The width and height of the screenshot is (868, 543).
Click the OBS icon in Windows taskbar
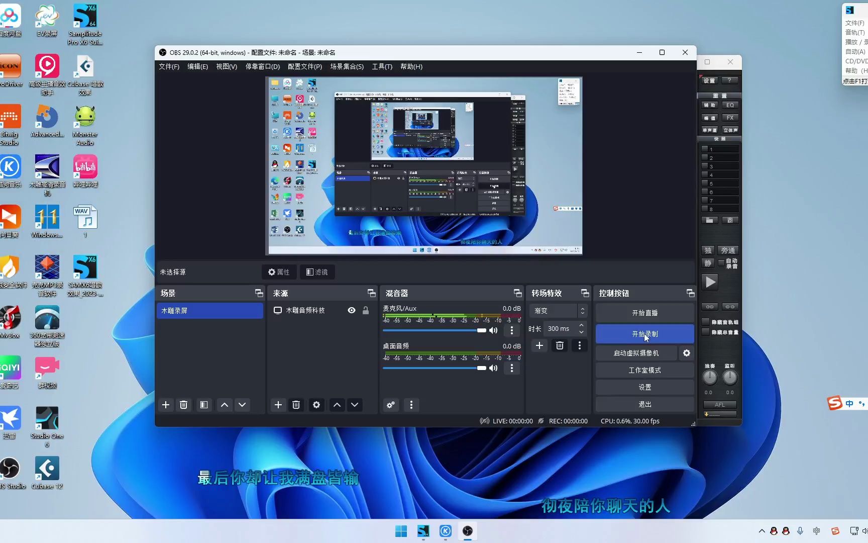(467, 531)
